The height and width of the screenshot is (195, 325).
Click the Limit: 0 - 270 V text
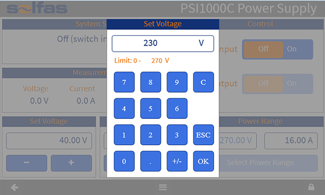point(141,60)
